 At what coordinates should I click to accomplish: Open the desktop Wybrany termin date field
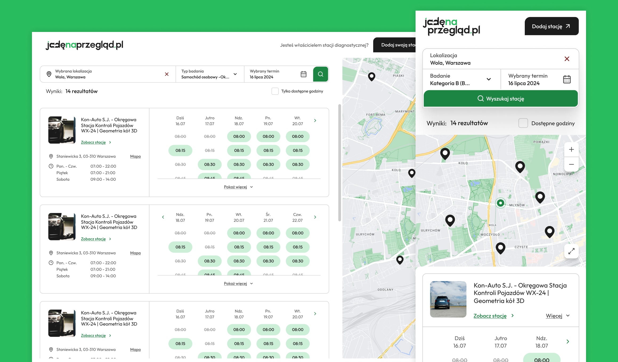pos(278,74)
